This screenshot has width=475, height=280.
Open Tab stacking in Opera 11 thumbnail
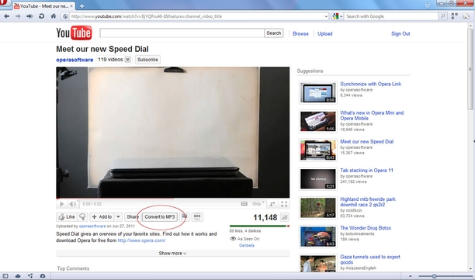tap(318, 179)
